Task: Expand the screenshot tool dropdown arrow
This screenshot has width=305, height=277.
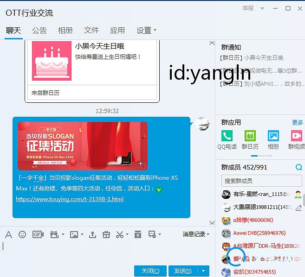Action: point(63,234)
